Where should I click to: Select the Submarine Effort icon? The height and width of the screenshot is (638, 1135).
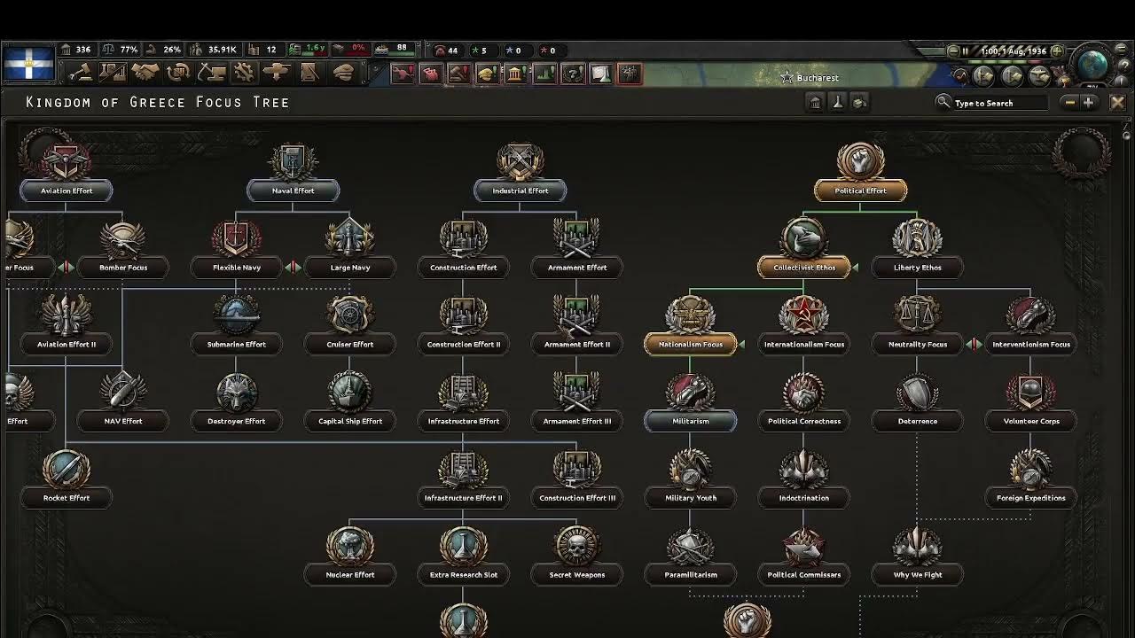[236, 314]
